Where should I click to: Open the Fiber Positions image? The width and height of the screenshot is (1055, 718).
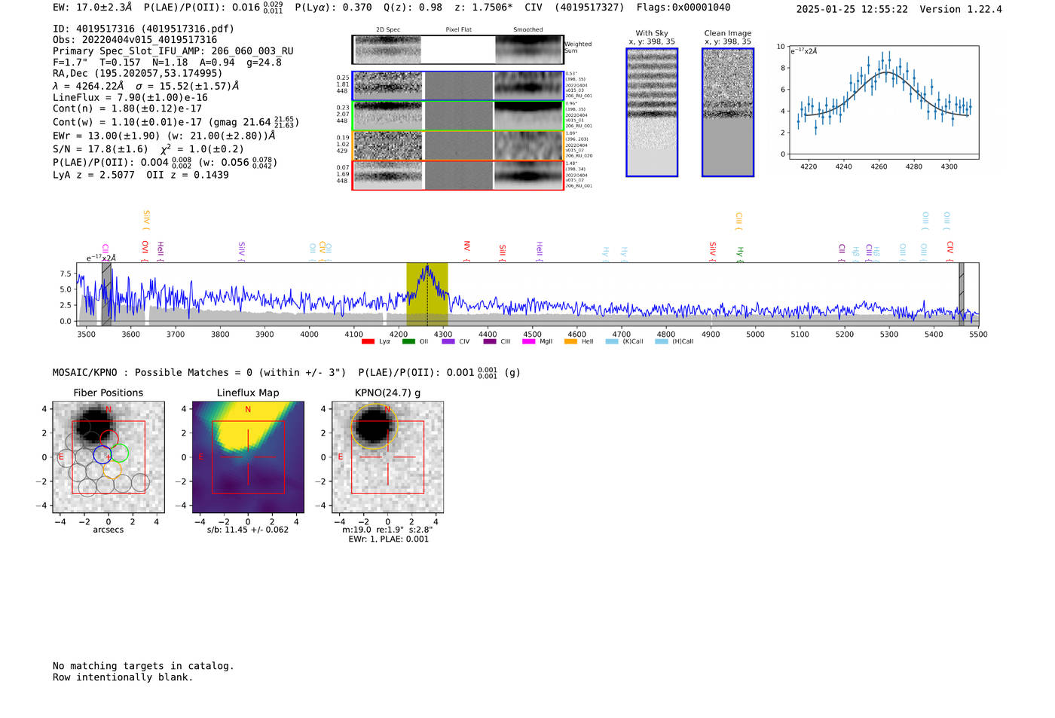coord(108,457)
